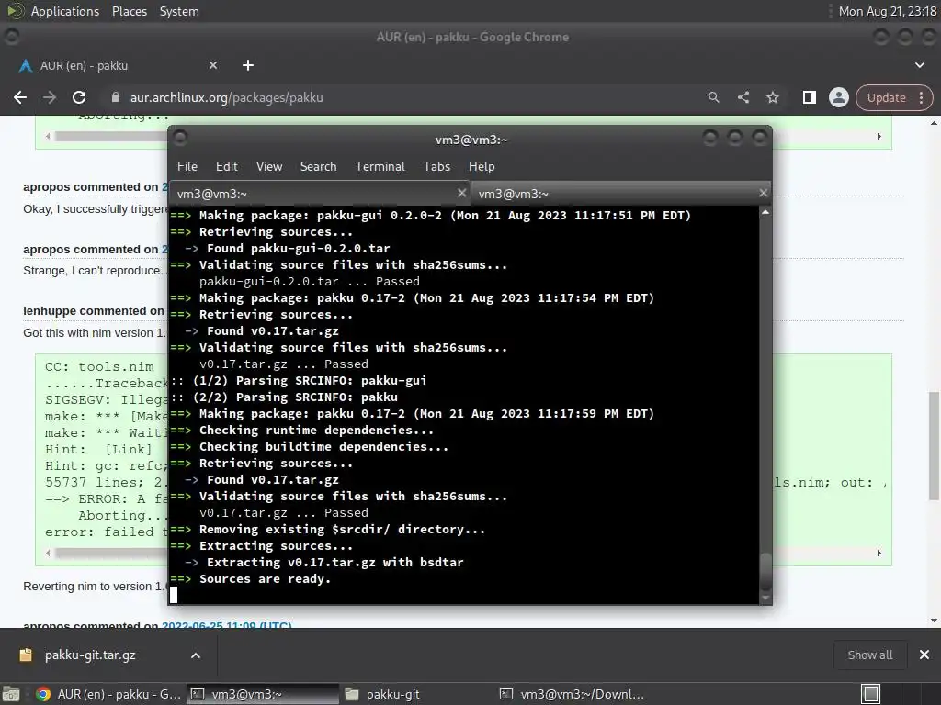
Task: Open terminal window menu icon
Action: pyautogui.click(x=180, y=139)
